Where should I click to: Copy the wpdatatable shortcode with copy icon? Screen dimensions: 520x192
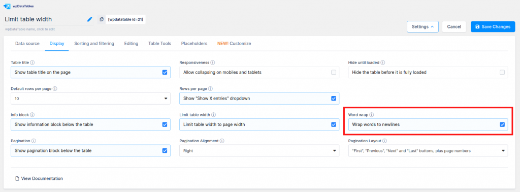102,20
